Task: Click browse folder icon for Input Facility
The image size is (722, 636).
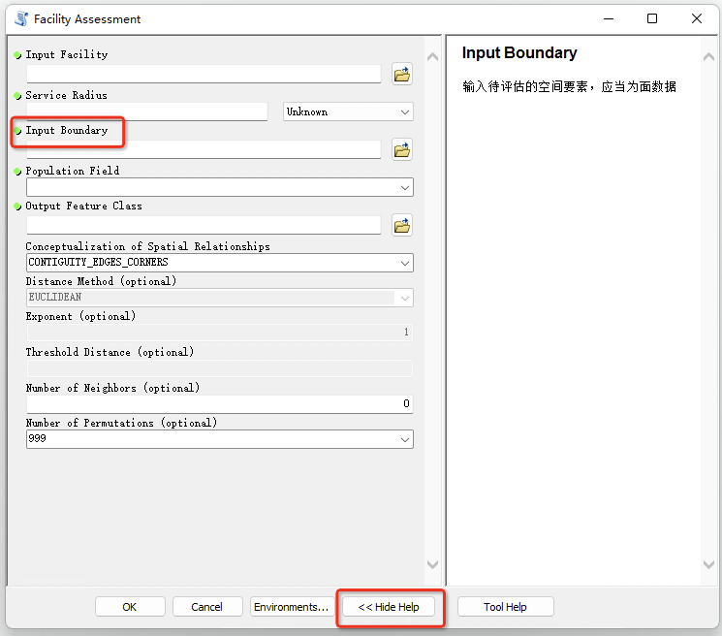Action: pos(402,74)
